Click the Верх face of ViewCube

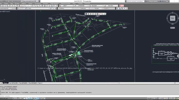pos(173,18)
